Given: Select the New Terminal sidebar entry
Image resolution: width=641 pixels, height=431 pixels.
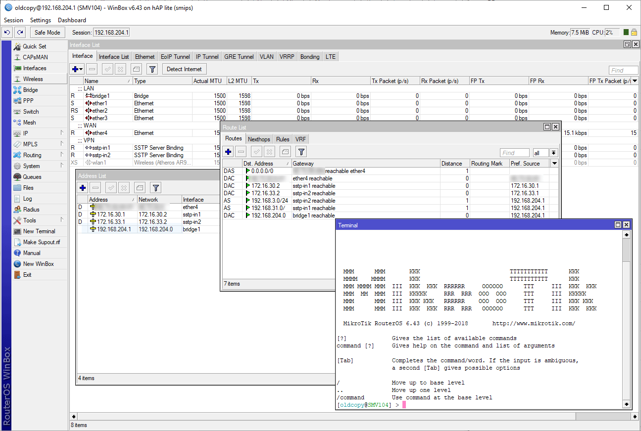Looking at the screenshot, I should [x=39, y=231].
